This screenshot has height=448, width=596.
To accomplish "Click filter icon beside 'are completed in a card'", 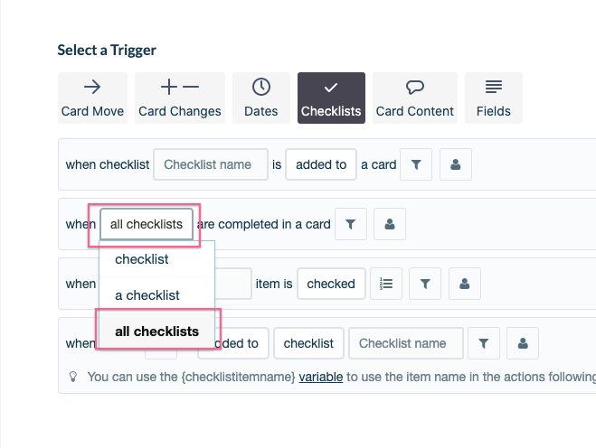I will (350, 224).
